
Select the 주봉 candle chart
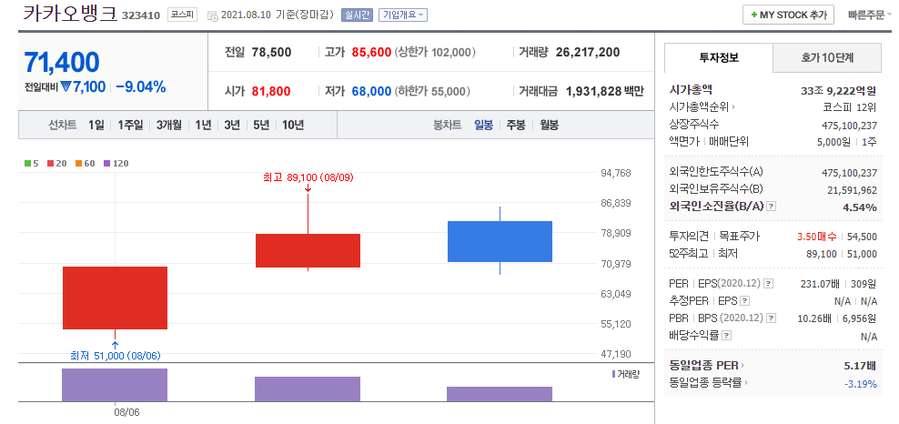(x=515, y=125)
